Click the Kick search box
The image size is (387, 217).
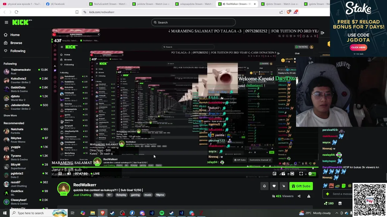point(193,22)
